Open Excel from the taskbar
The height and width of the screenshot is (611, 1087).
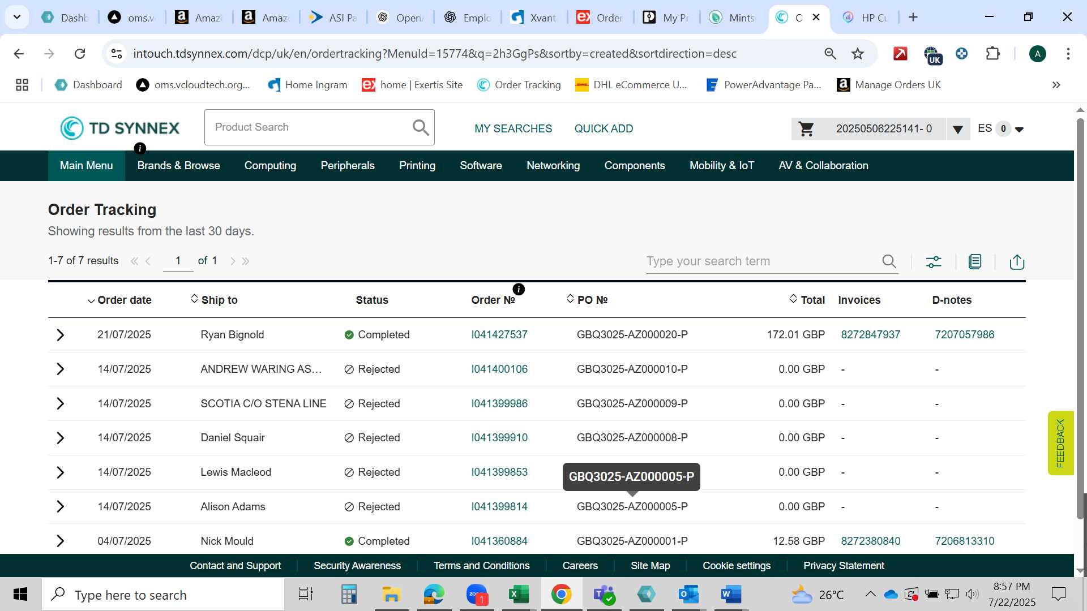(519, 595)
